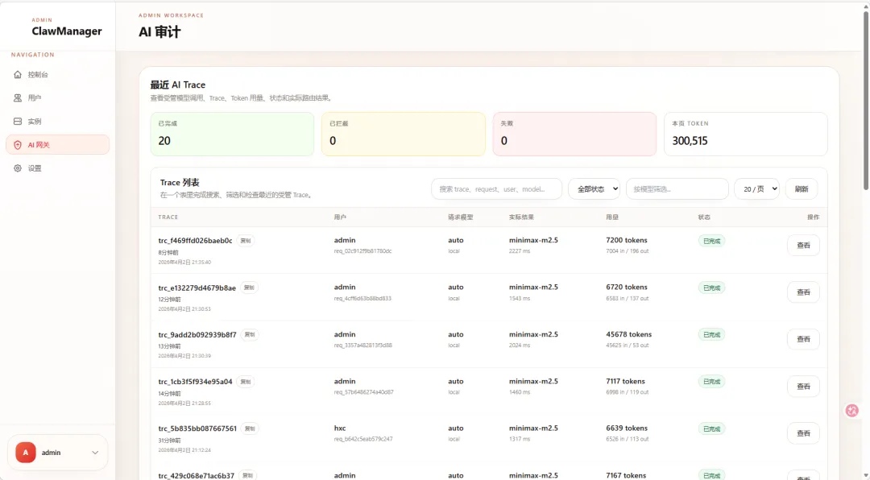Open the 控制台 home icon in sidebar

(18, 75)
